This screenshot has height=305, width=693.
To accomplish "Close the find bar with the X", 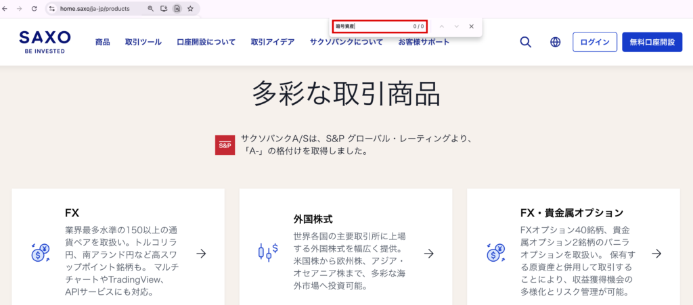I will click(x=472, y=26).
